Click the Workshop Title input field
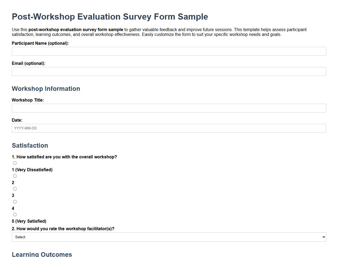 pos(169,108)
